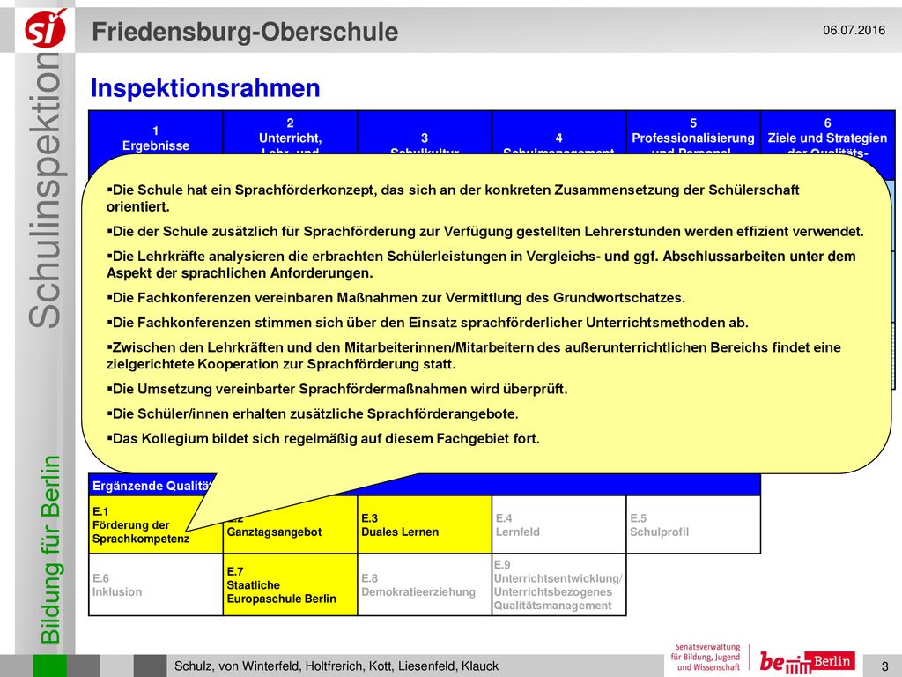Click cell 'E.5 Schulprofil'
The image size is (902, 677).
pyautogui.click(x=693, y=524)
